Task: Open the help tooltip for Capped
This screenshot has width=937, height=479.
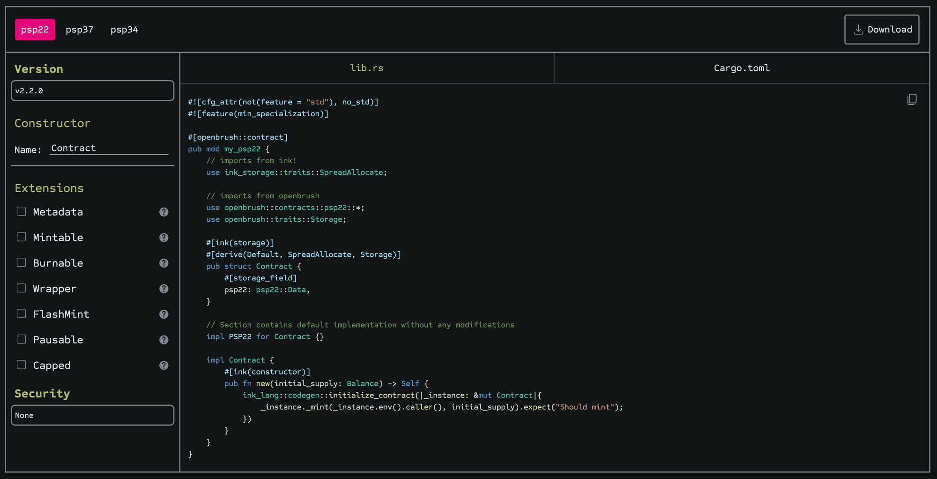Action: (164, 366)
